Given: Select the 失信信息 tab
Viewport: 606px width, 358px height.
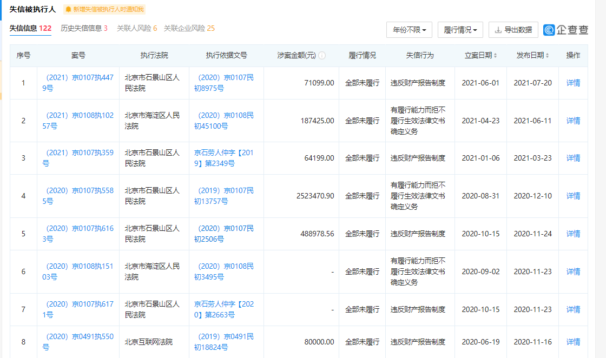Looking at the screenshot, I should click(30, 28).
